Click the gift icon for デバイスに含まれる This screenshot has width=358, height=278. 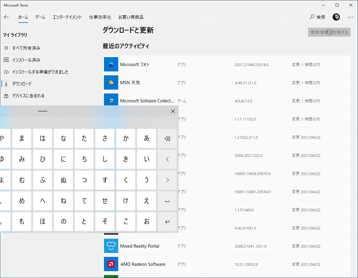[x=6, y=96]
